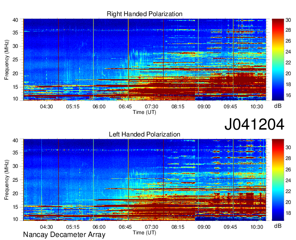Click the 08:15 time tick of Left Handed plot

click(178, 227)
